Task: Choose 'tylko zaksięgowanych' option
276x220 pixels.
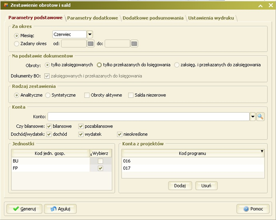Action: click(47, 65)
